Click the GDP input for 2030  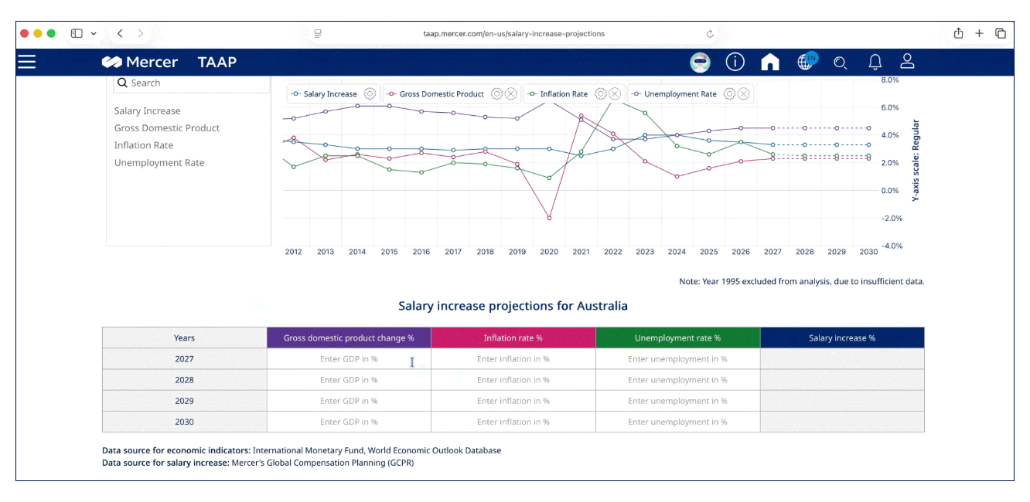pos(349,422)
